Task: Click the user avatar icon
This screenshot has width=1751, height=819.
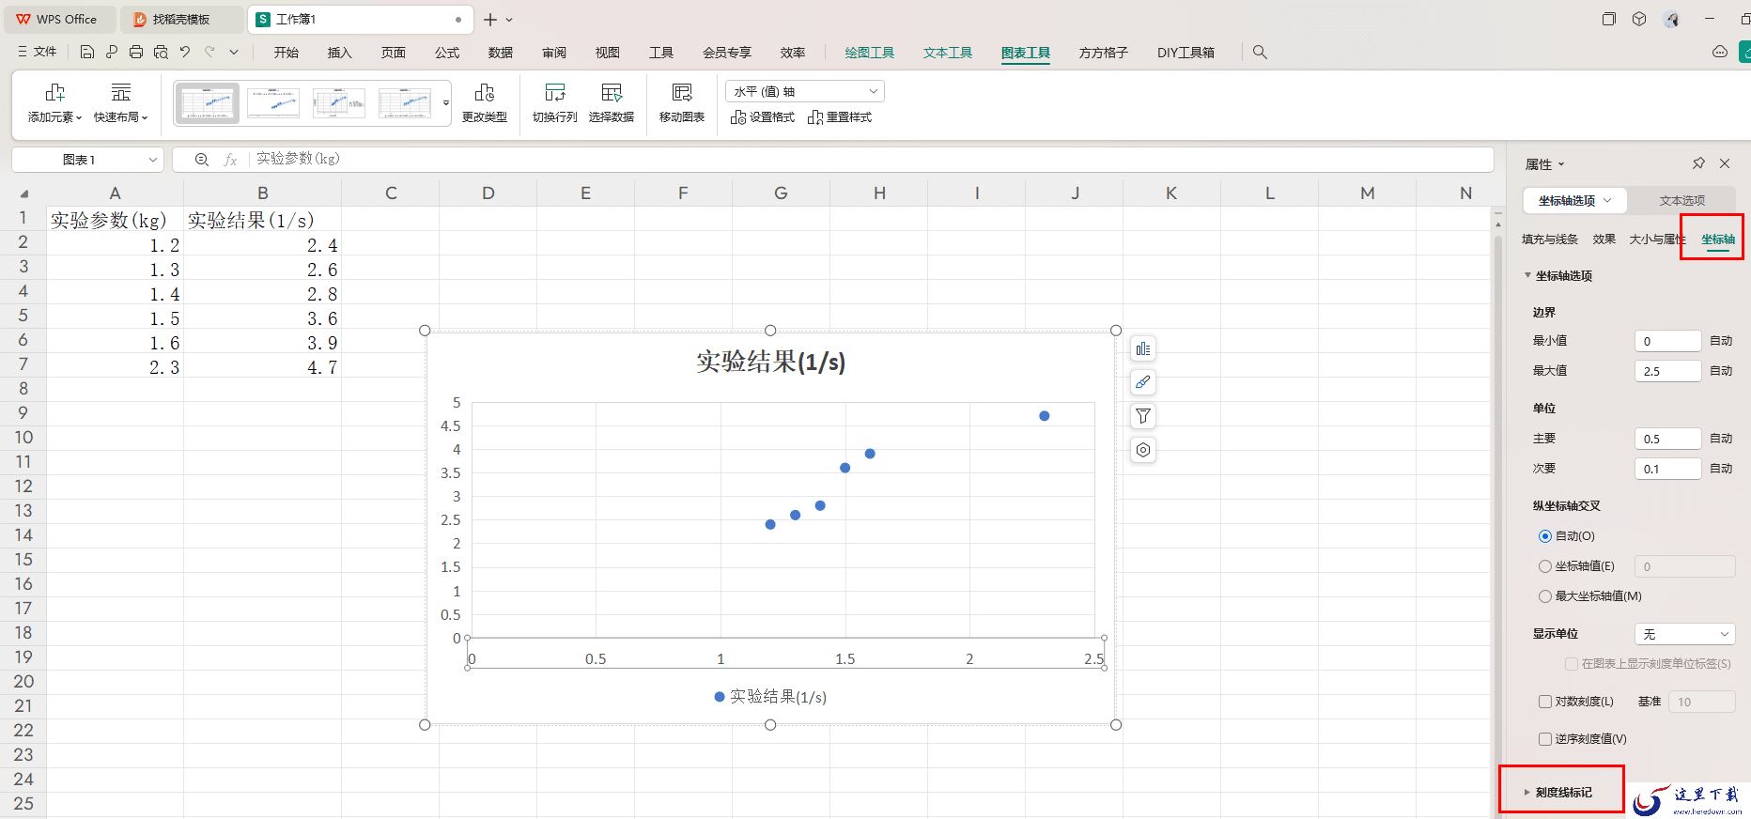Action: 1670,19
